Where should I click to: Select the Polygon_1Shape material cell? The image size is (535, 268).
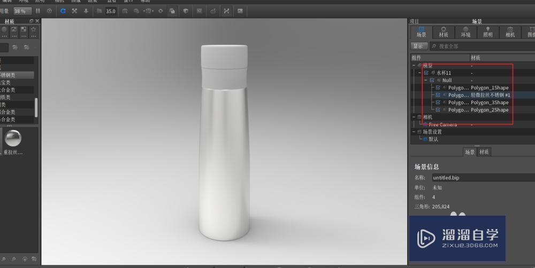[x=490, y=88]
